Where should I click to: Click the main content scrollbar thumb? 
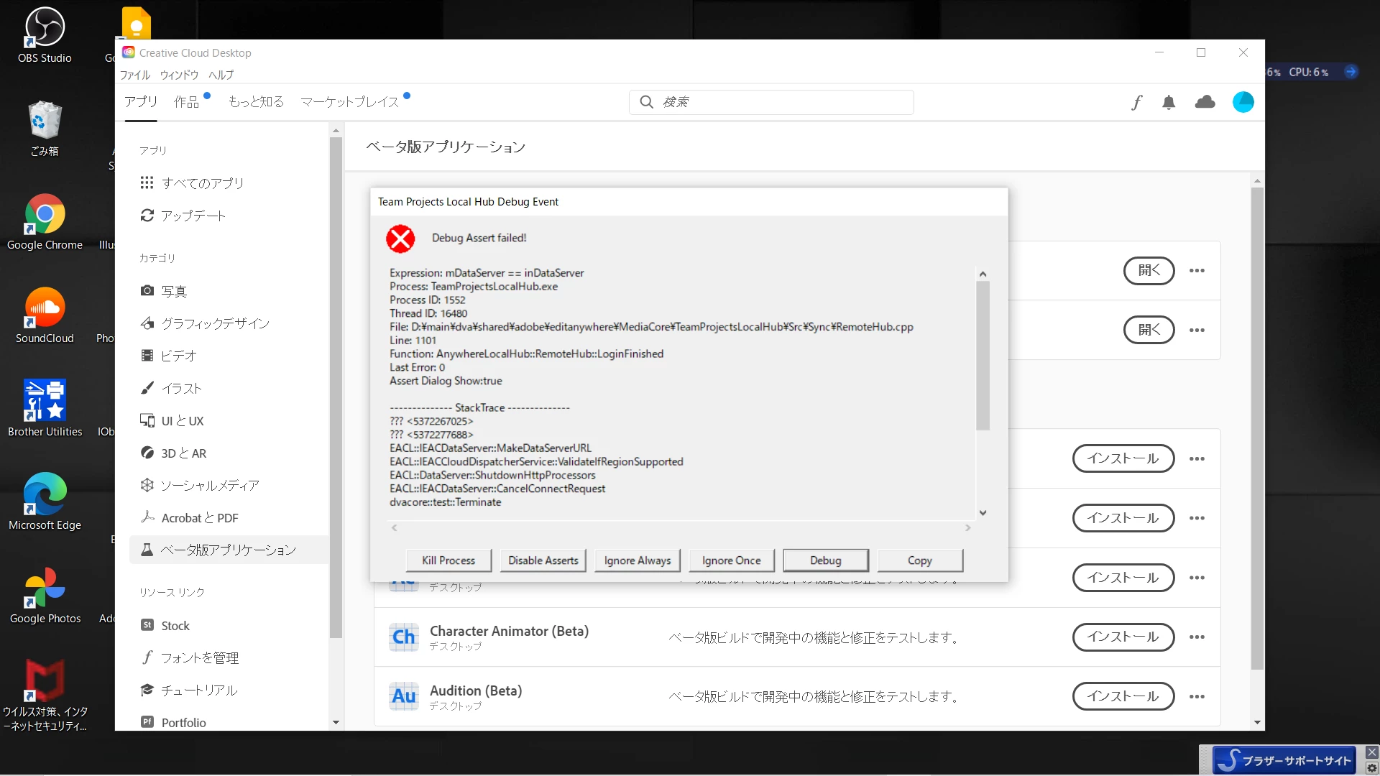click(x=1257, y=428)
